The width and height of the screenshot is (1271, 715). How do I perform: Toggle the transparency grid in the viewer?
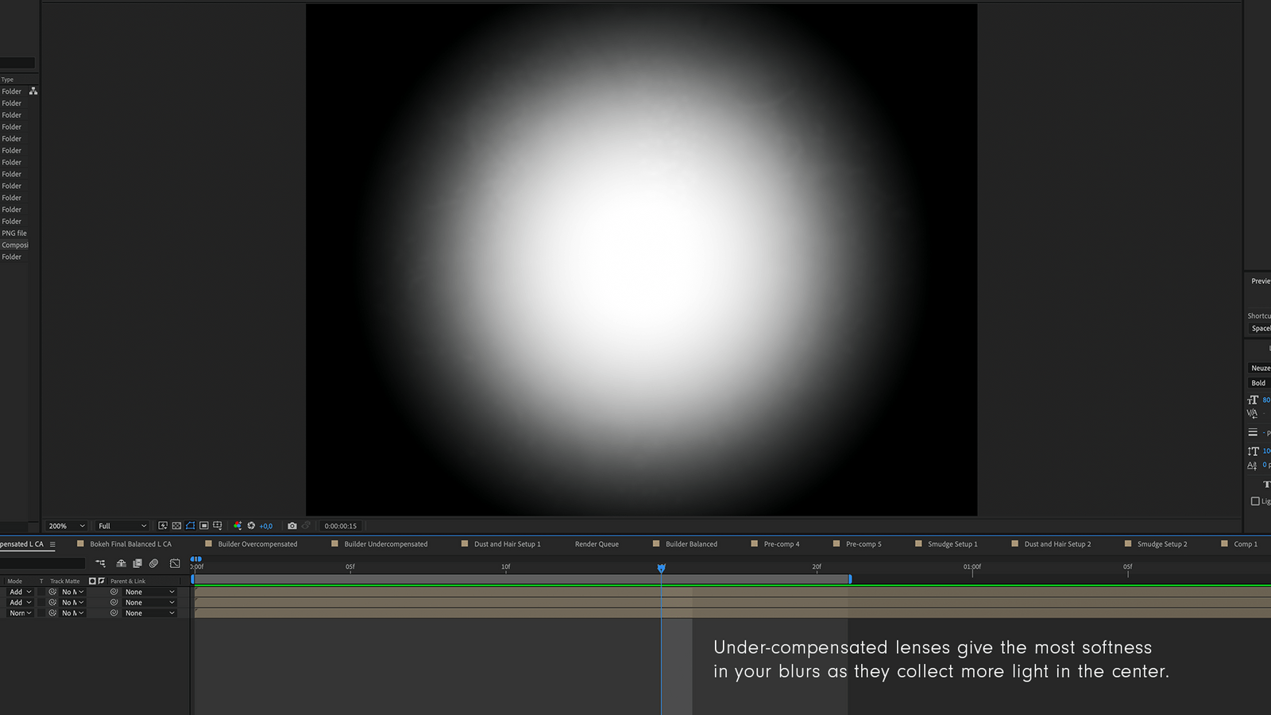[x=176, y=526]
